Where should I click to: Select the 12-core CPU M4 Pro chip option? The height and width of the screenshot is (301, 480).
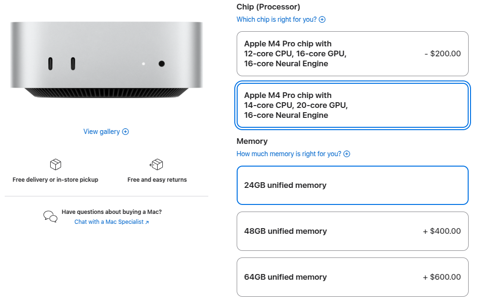pos(352,54)
